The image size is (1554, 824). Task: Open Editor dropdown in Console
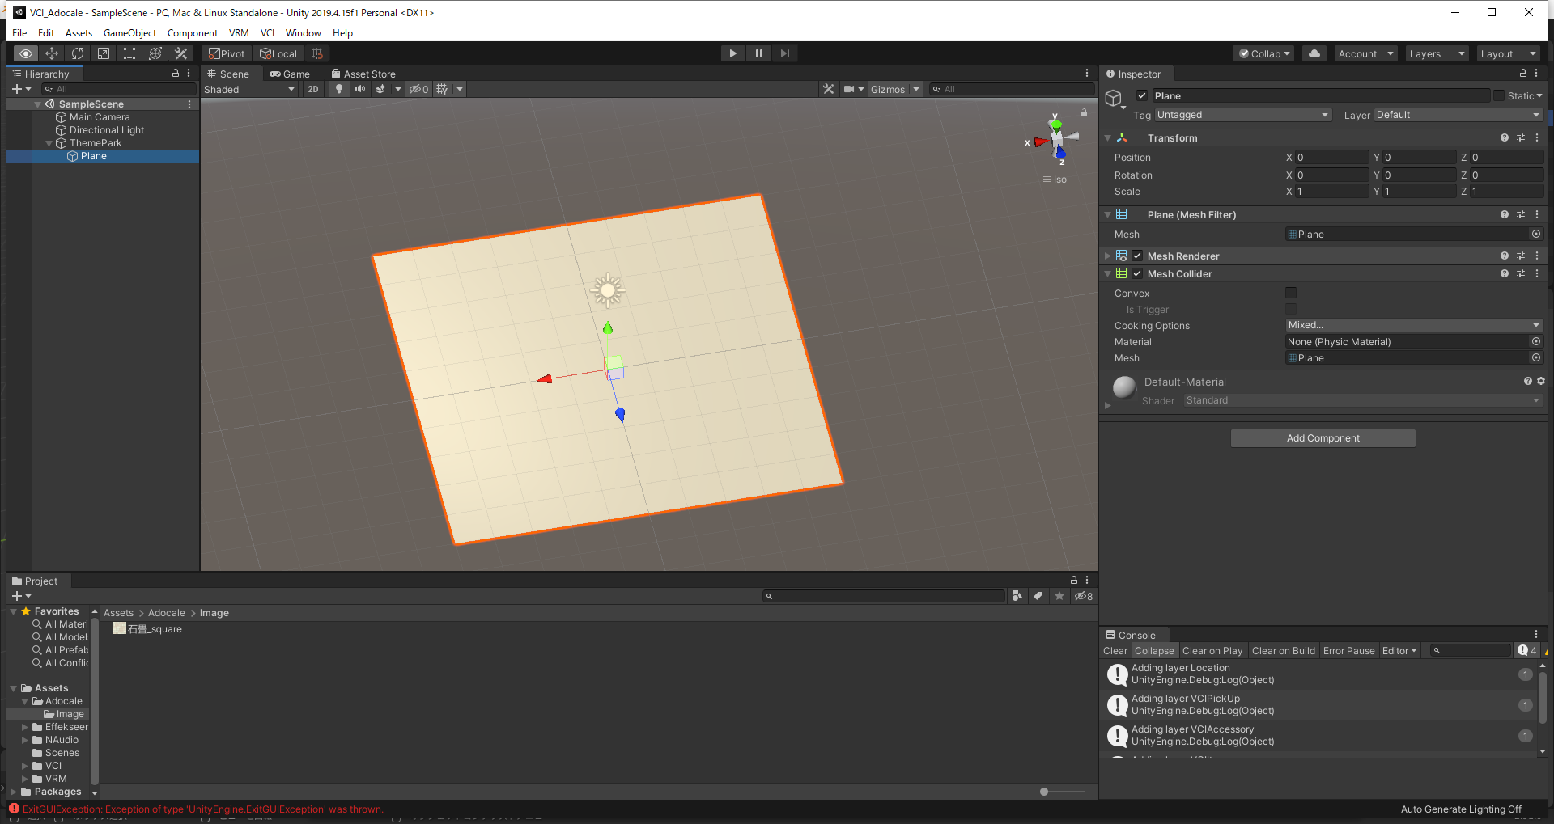click(1399, 651)
